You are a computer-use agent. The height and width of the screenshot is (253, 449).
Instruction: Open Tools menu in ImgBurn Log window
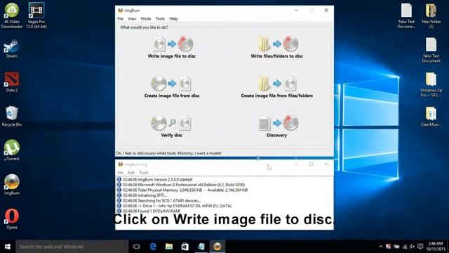pyautogui.click(x=144, y=173)
